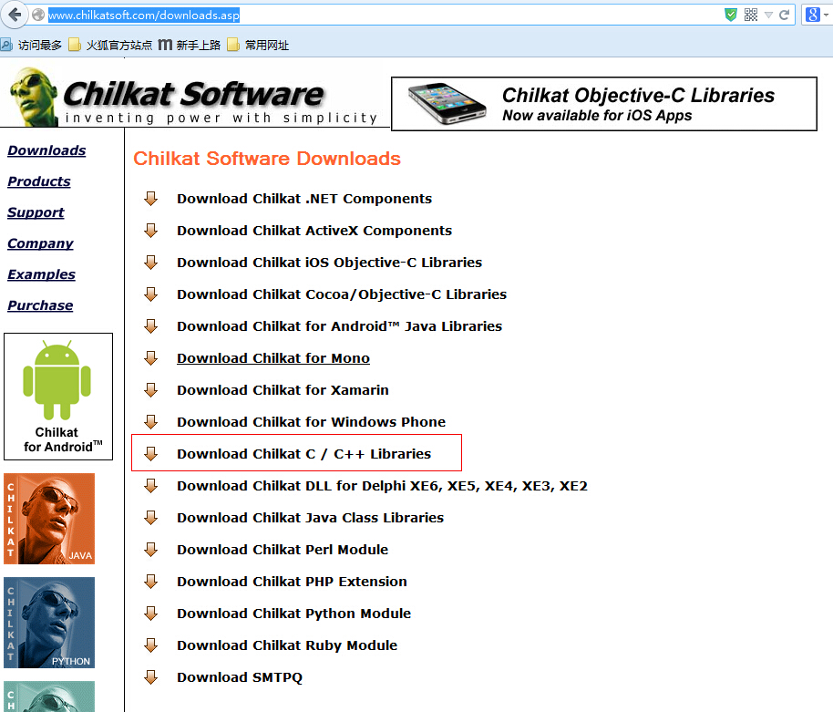Go to Downloads in the sidebar
The image size is (833, 712).
tap(46, 150)
